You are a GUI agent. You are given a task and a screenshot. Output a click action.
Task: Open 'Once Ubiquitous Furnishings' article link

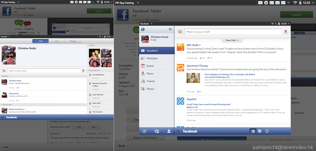click(x=229, y=74)
